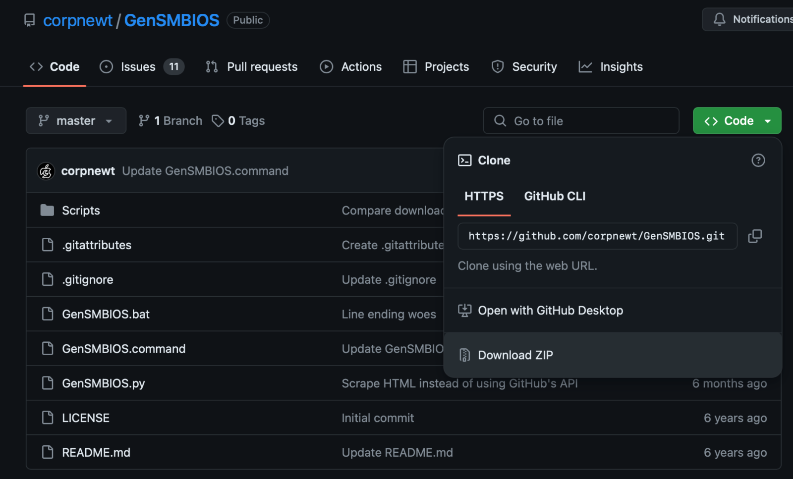This screenshot has width=793, height=479.
Task: Click file icon next to LICENSE
Action: coord(48,418)
